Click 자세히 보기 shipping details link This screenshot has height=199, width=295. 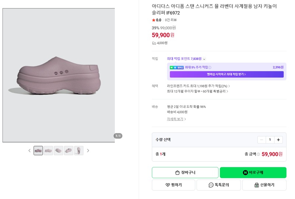[x=176, y=119]
